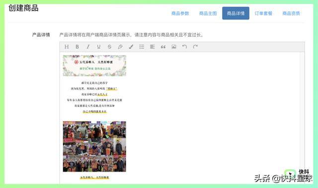Click the highlighted caption below the collage
This screenshot has height=188, width=318.
[x=94, y=178]
